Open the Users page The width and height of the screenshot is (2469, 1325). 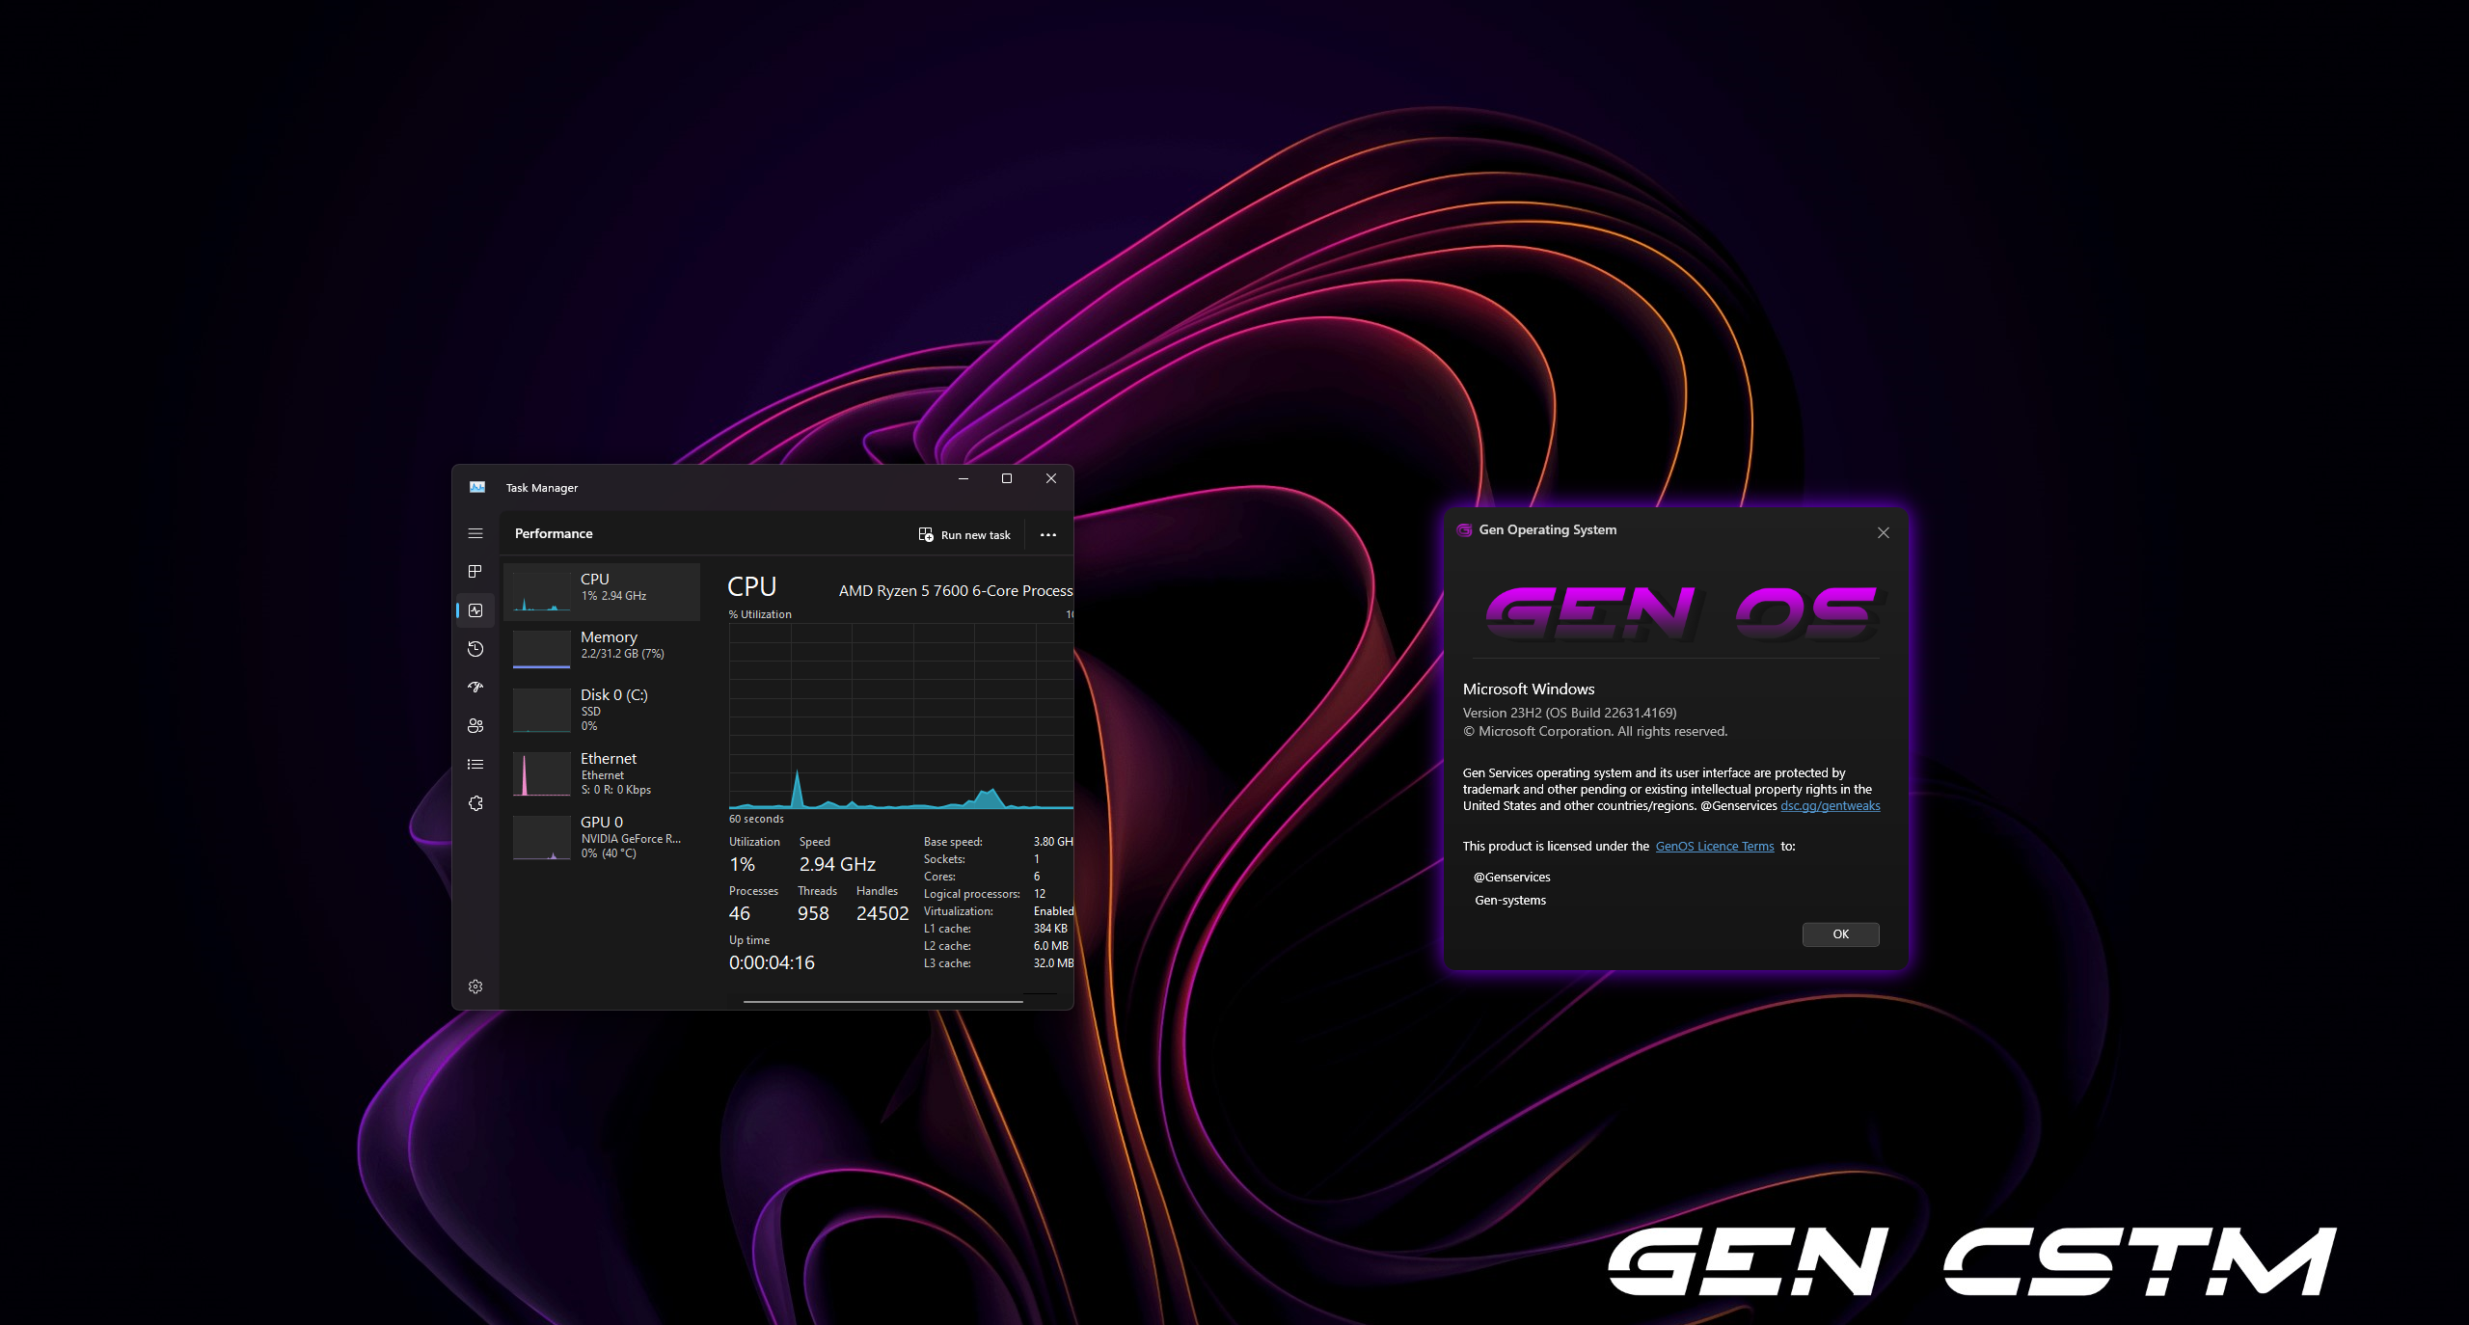pos(475,725)
